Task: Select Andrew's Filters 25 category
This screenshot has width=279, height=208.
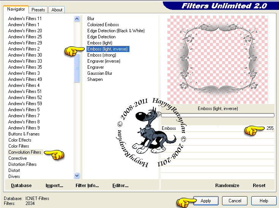Action: click(25, 37)
